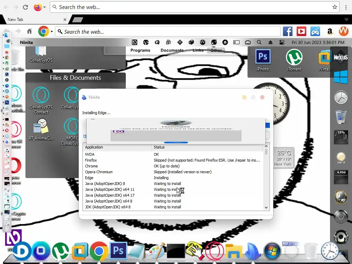352x264 pixels.
Task: Open iPhoto Photoshop desktop shortcut
Action: tap(263, 60)
